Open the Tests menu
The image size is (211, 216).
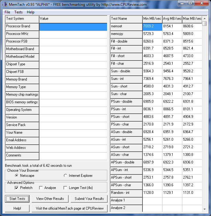point(18,12)
